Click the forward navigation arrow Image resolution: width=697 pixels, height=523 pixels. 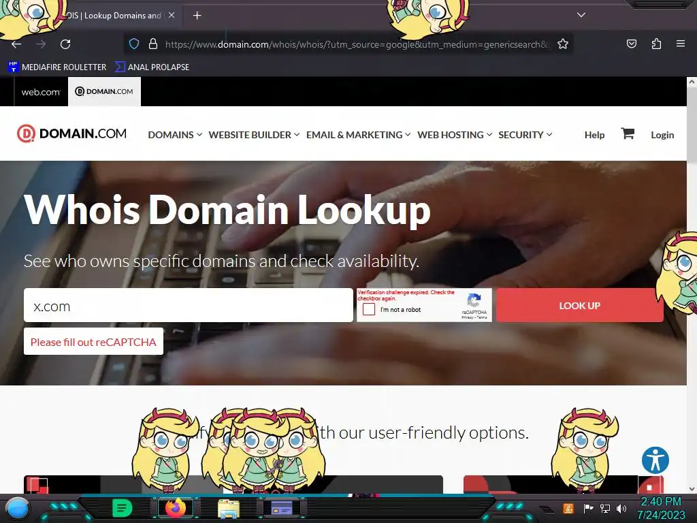tap(41, 44)
